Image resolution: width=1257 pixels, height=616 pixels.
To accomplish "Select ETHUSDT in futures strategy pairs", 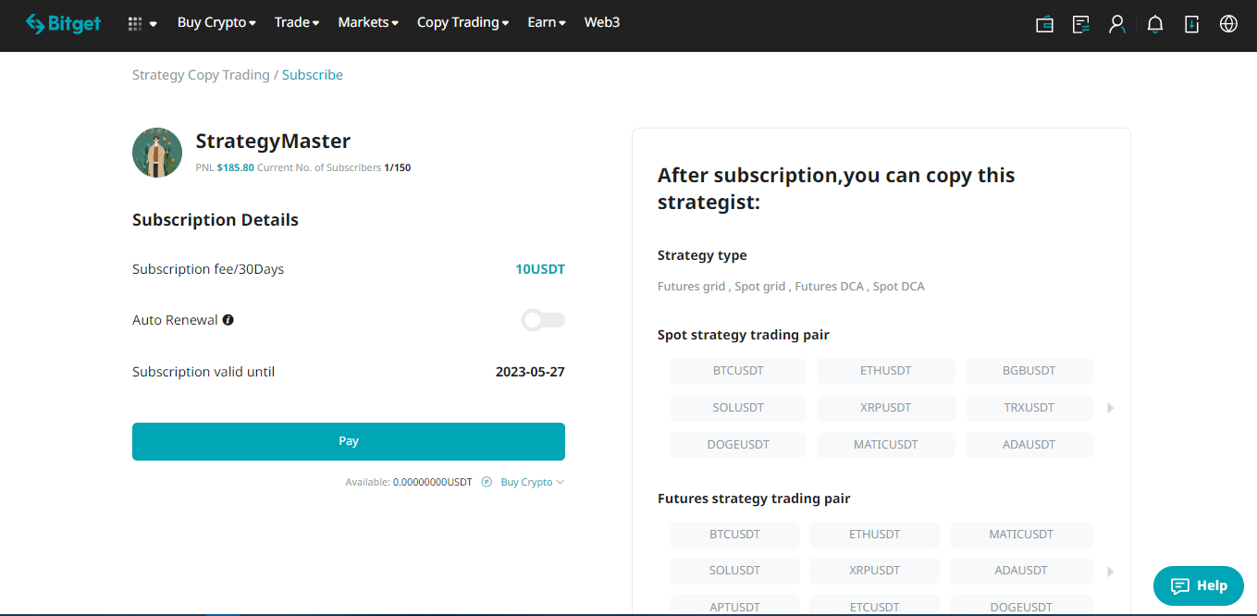I will coord(874,535).
